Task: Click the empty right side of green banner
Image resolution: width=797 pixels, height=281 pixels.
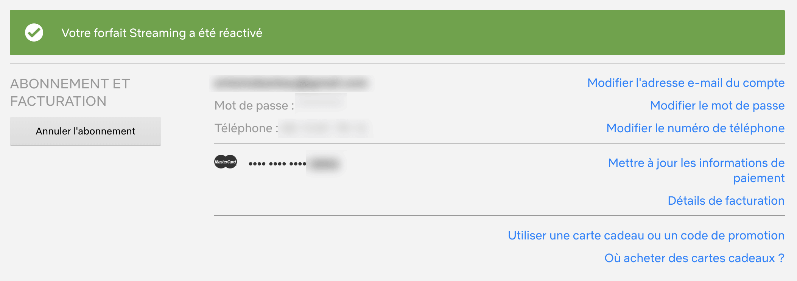Action: coord(530,32)
